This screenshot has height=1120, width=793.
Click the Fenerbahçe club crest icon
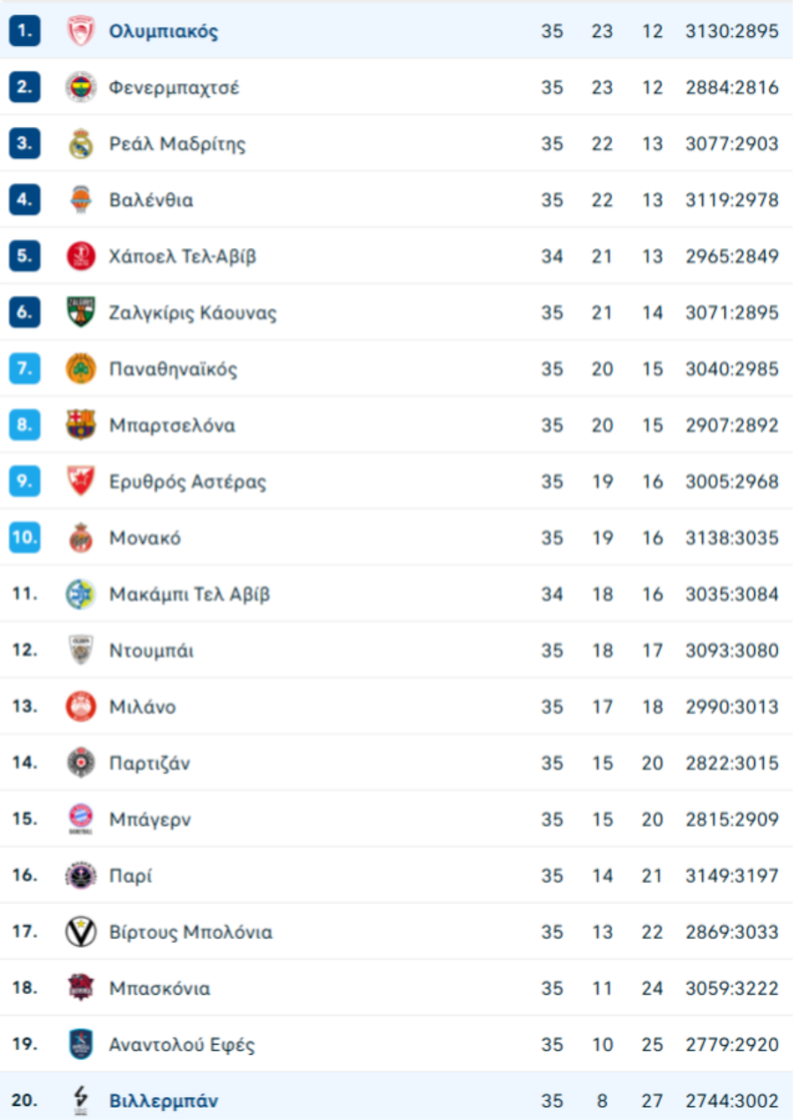pyautogui.click(x=81, y=87)
